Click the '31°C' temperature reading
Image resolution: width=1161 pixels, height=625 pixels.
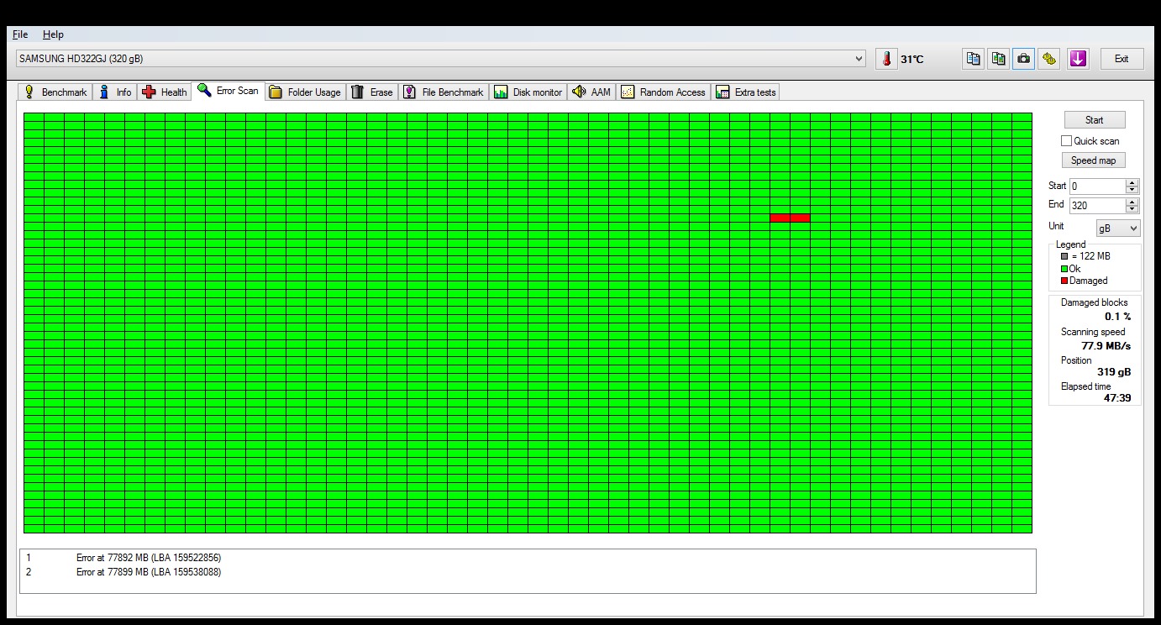click(912, 60)
